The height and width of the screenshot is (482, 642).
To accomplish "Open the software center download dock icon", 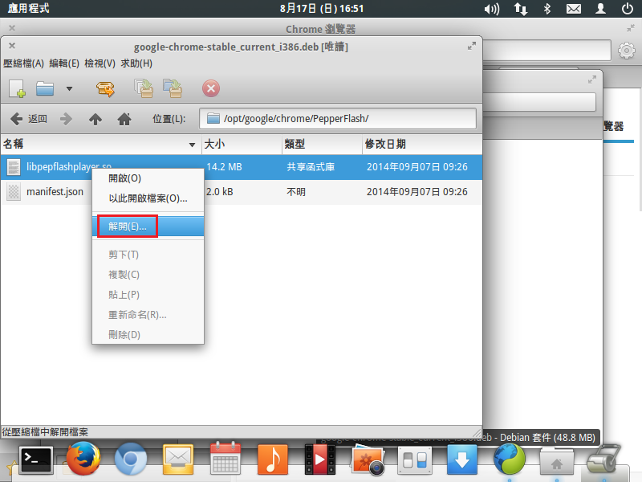I will 462,460.
